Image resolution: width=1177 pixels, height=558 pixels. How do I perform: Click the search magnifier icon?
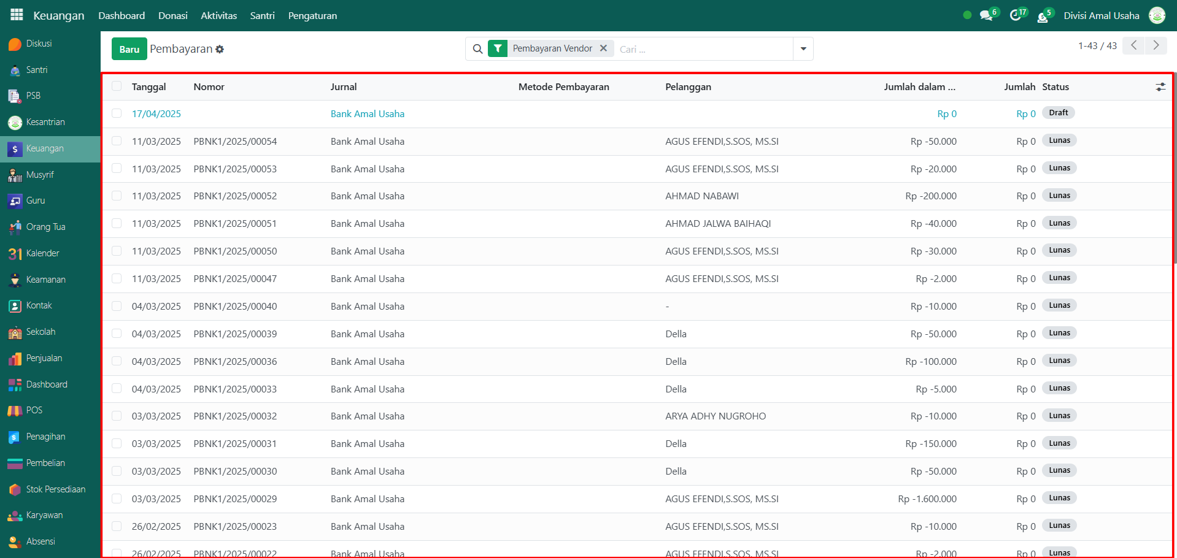(477, 49)
